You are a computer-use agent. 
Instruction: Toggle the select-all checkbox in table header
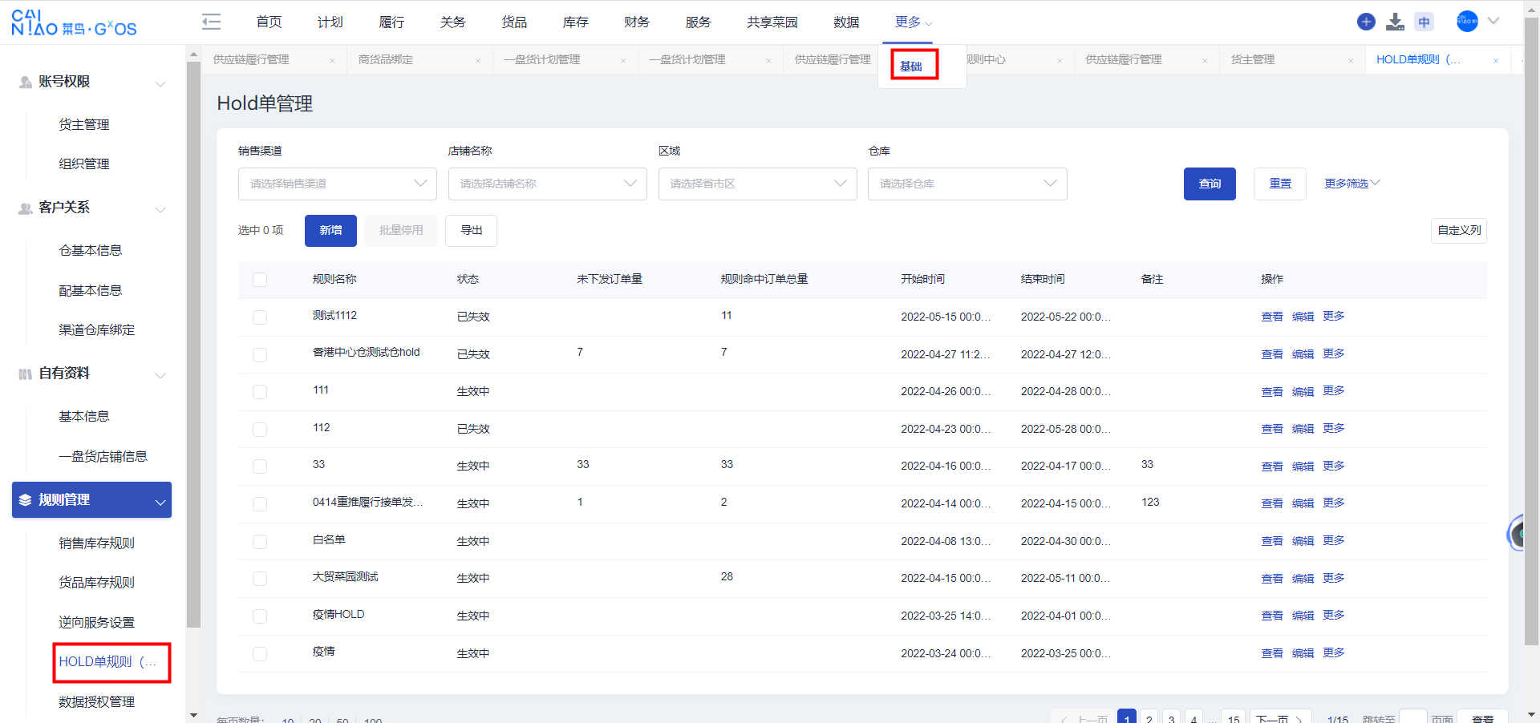[260, 280]
